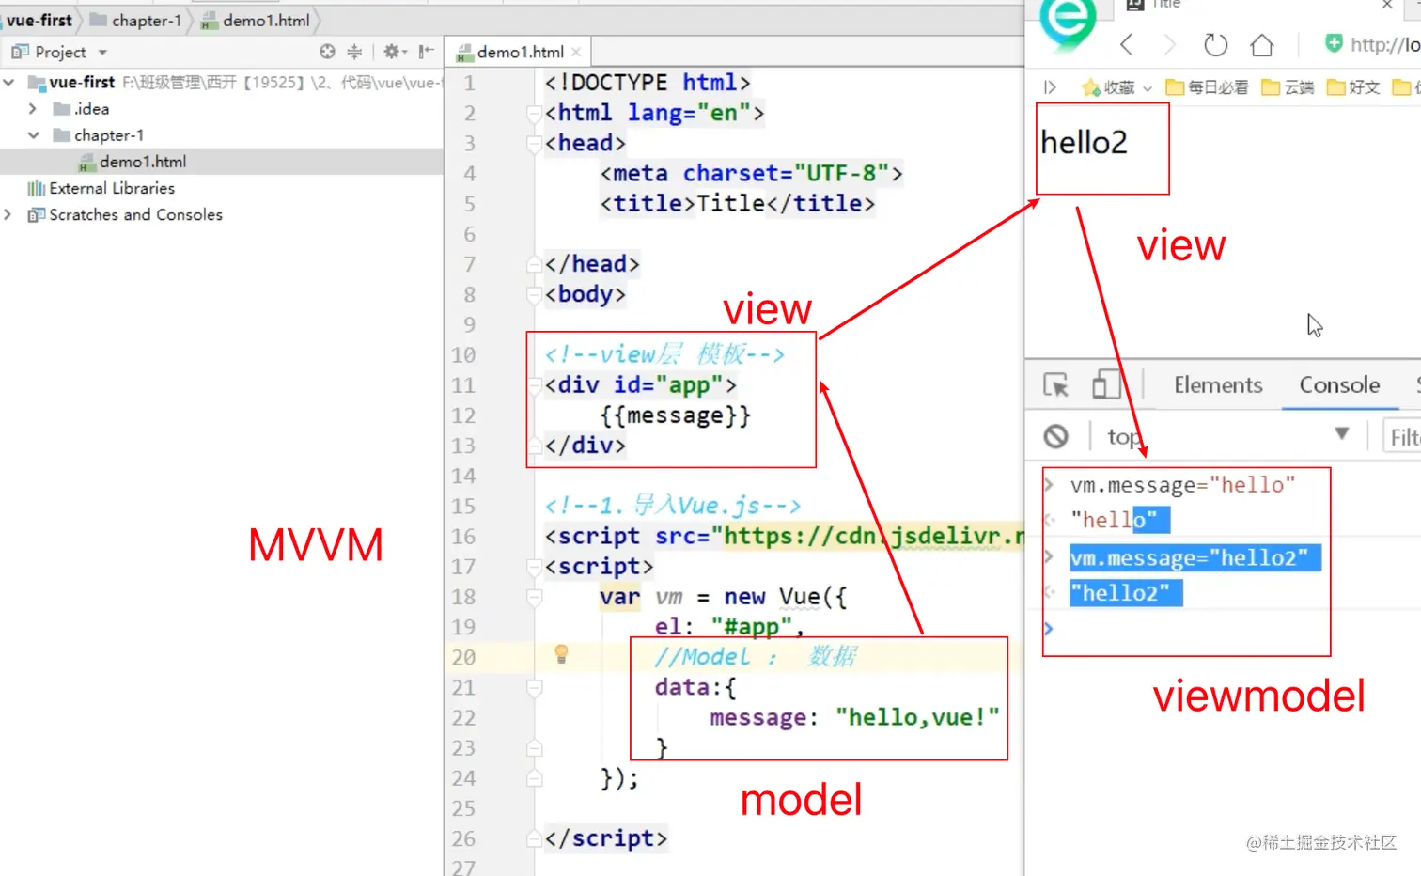Viewport: 1421px width, 876px height.
Task: Switch to the Elements DevTools tab
Action: (1218, 385)
